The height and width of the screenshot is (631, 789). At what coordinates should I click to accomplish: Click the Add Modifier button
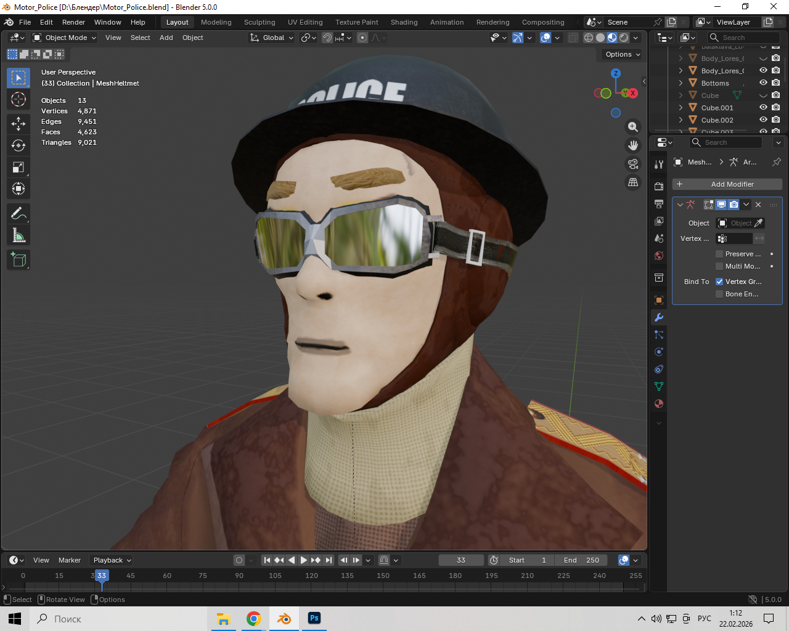pyautogui.click(x=727, y=184)
